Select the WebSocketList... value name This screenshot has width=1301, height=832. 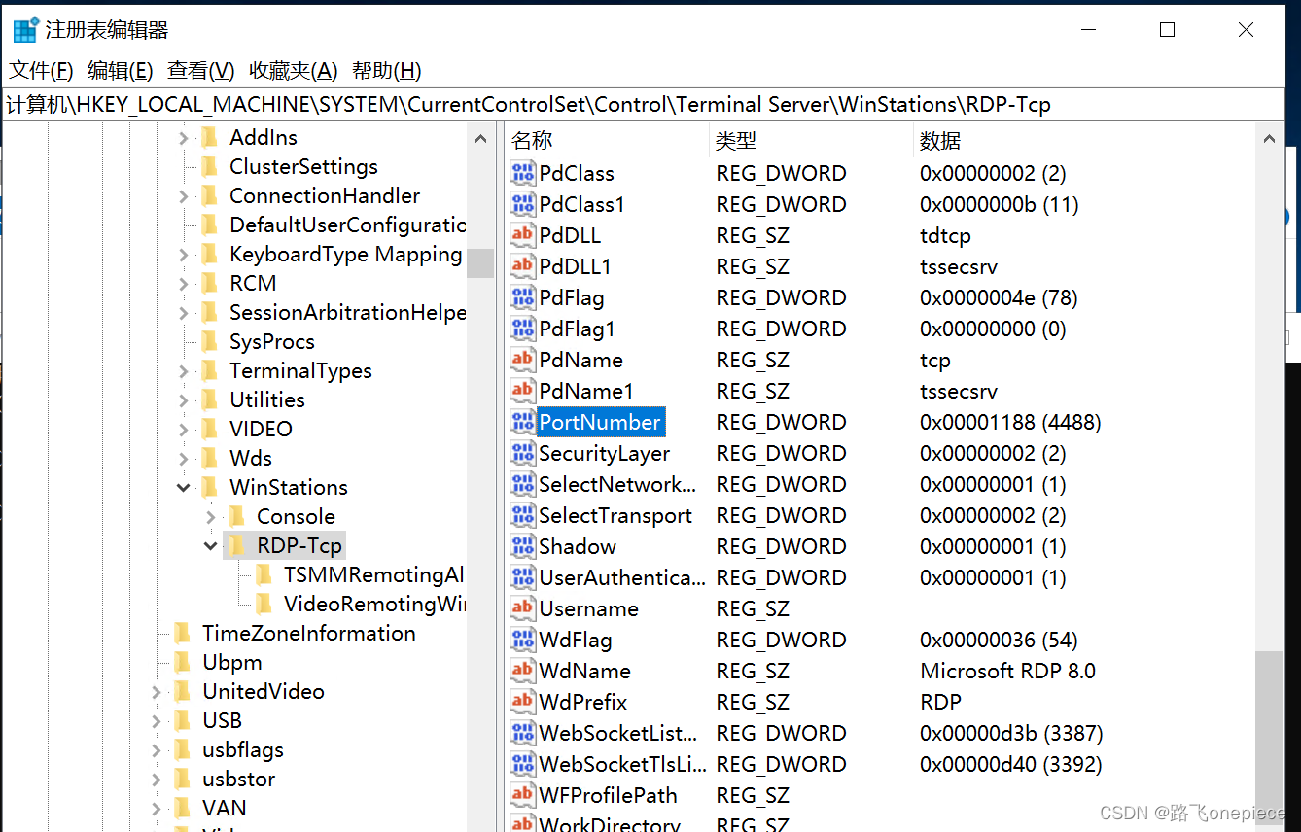618,734
